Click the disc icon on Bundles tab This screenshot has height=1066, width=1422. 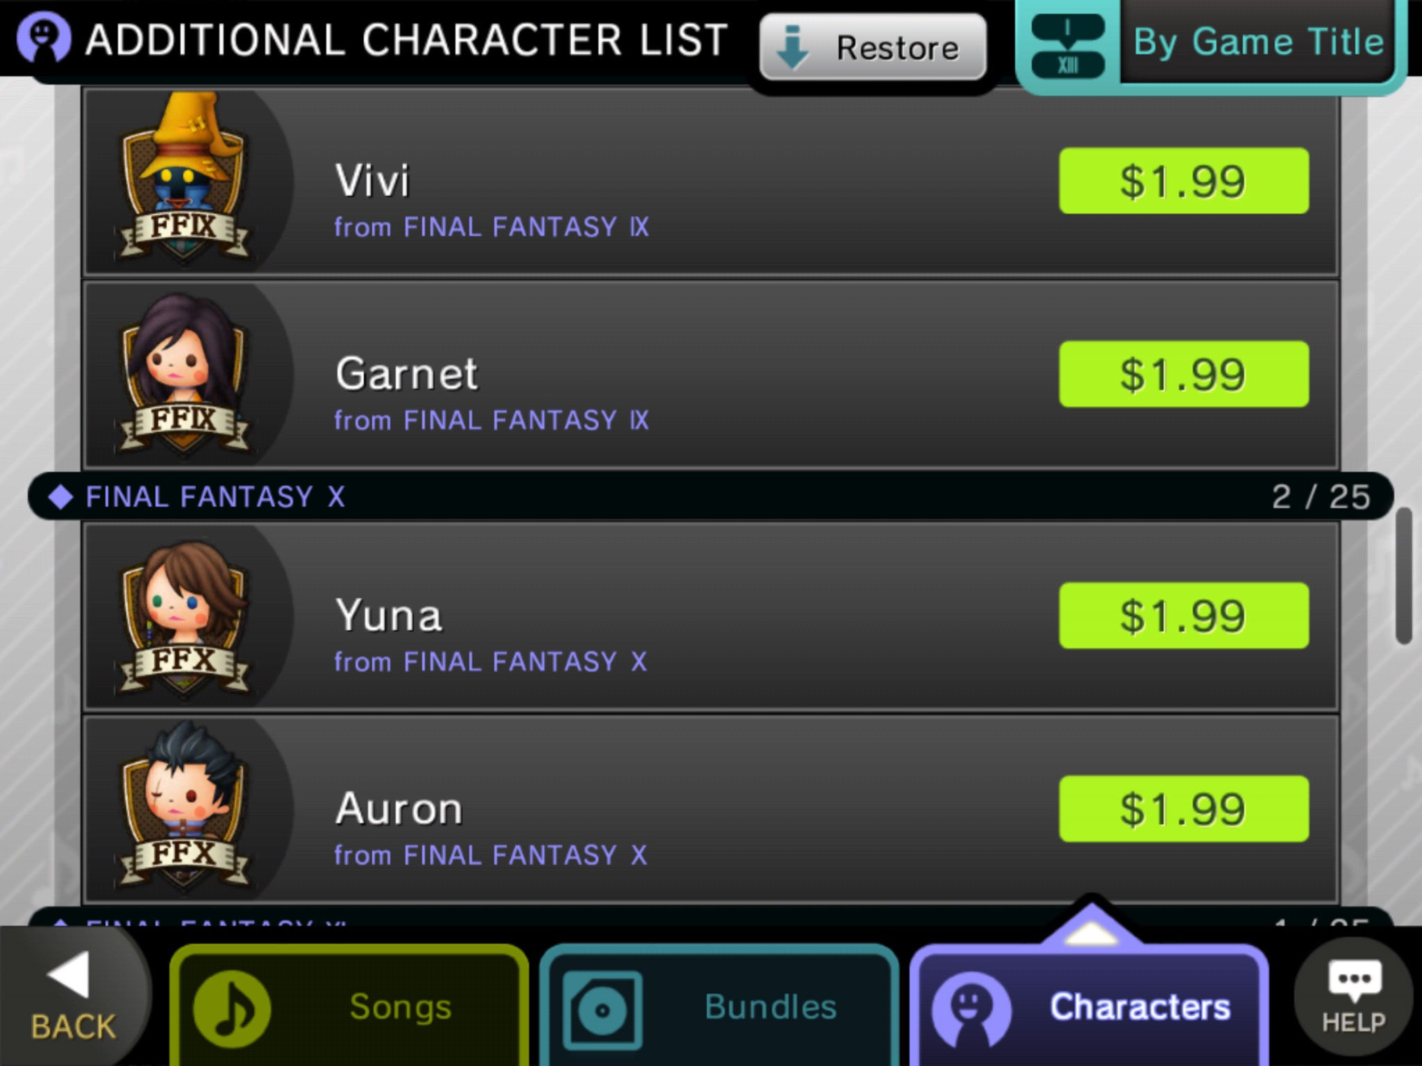pyautogui.click(x=602, y=1009)
